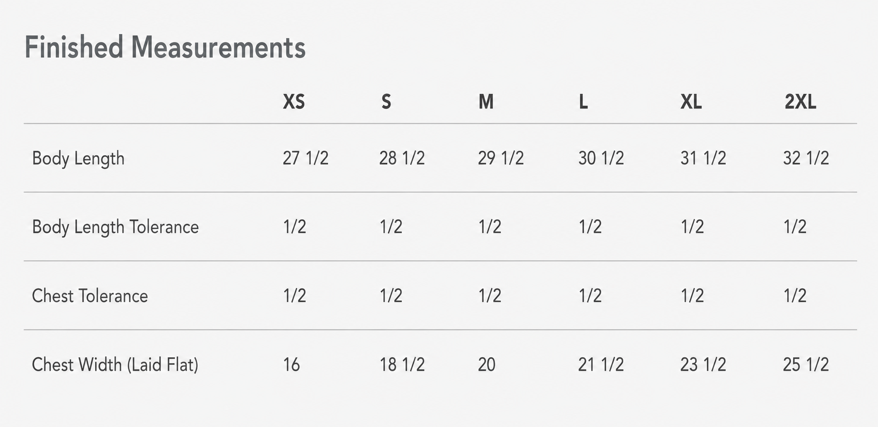Select the 29 1/2 body length cell
The width and height of the screenshot is (878, 427).
point(501,158)
